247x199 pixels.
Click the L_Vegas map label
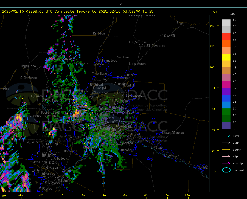click(35, 116)
